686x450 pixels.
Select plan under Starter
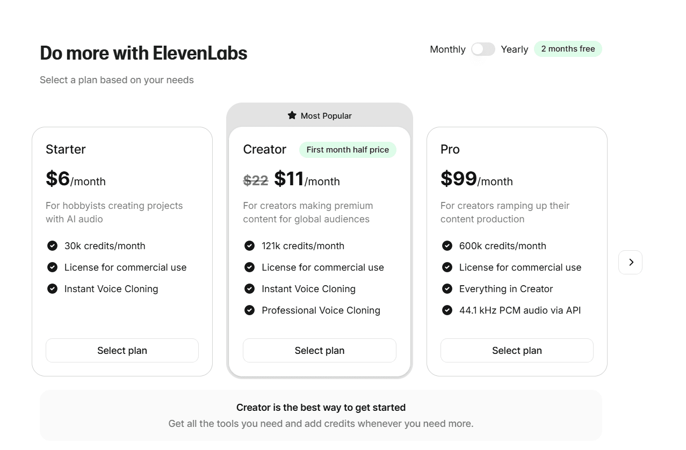pyautogui.click(x=122, y=351)
